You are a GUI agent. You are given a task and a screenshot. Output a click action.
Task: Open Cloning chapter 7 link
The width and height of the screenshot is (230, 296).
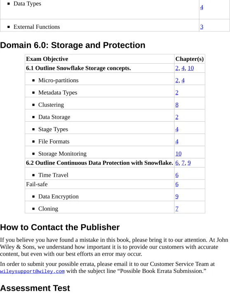(x=177, y=209)
